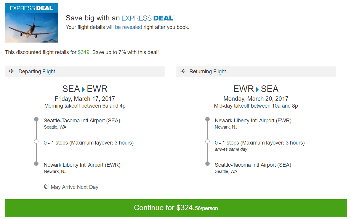Click the departing flight airplane icon
The width and height of the screenshot is (351, 219).
(12, 71)
